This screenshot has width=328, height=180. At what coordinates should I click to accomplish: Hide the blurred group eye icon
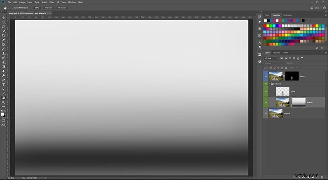coord(266,84)
